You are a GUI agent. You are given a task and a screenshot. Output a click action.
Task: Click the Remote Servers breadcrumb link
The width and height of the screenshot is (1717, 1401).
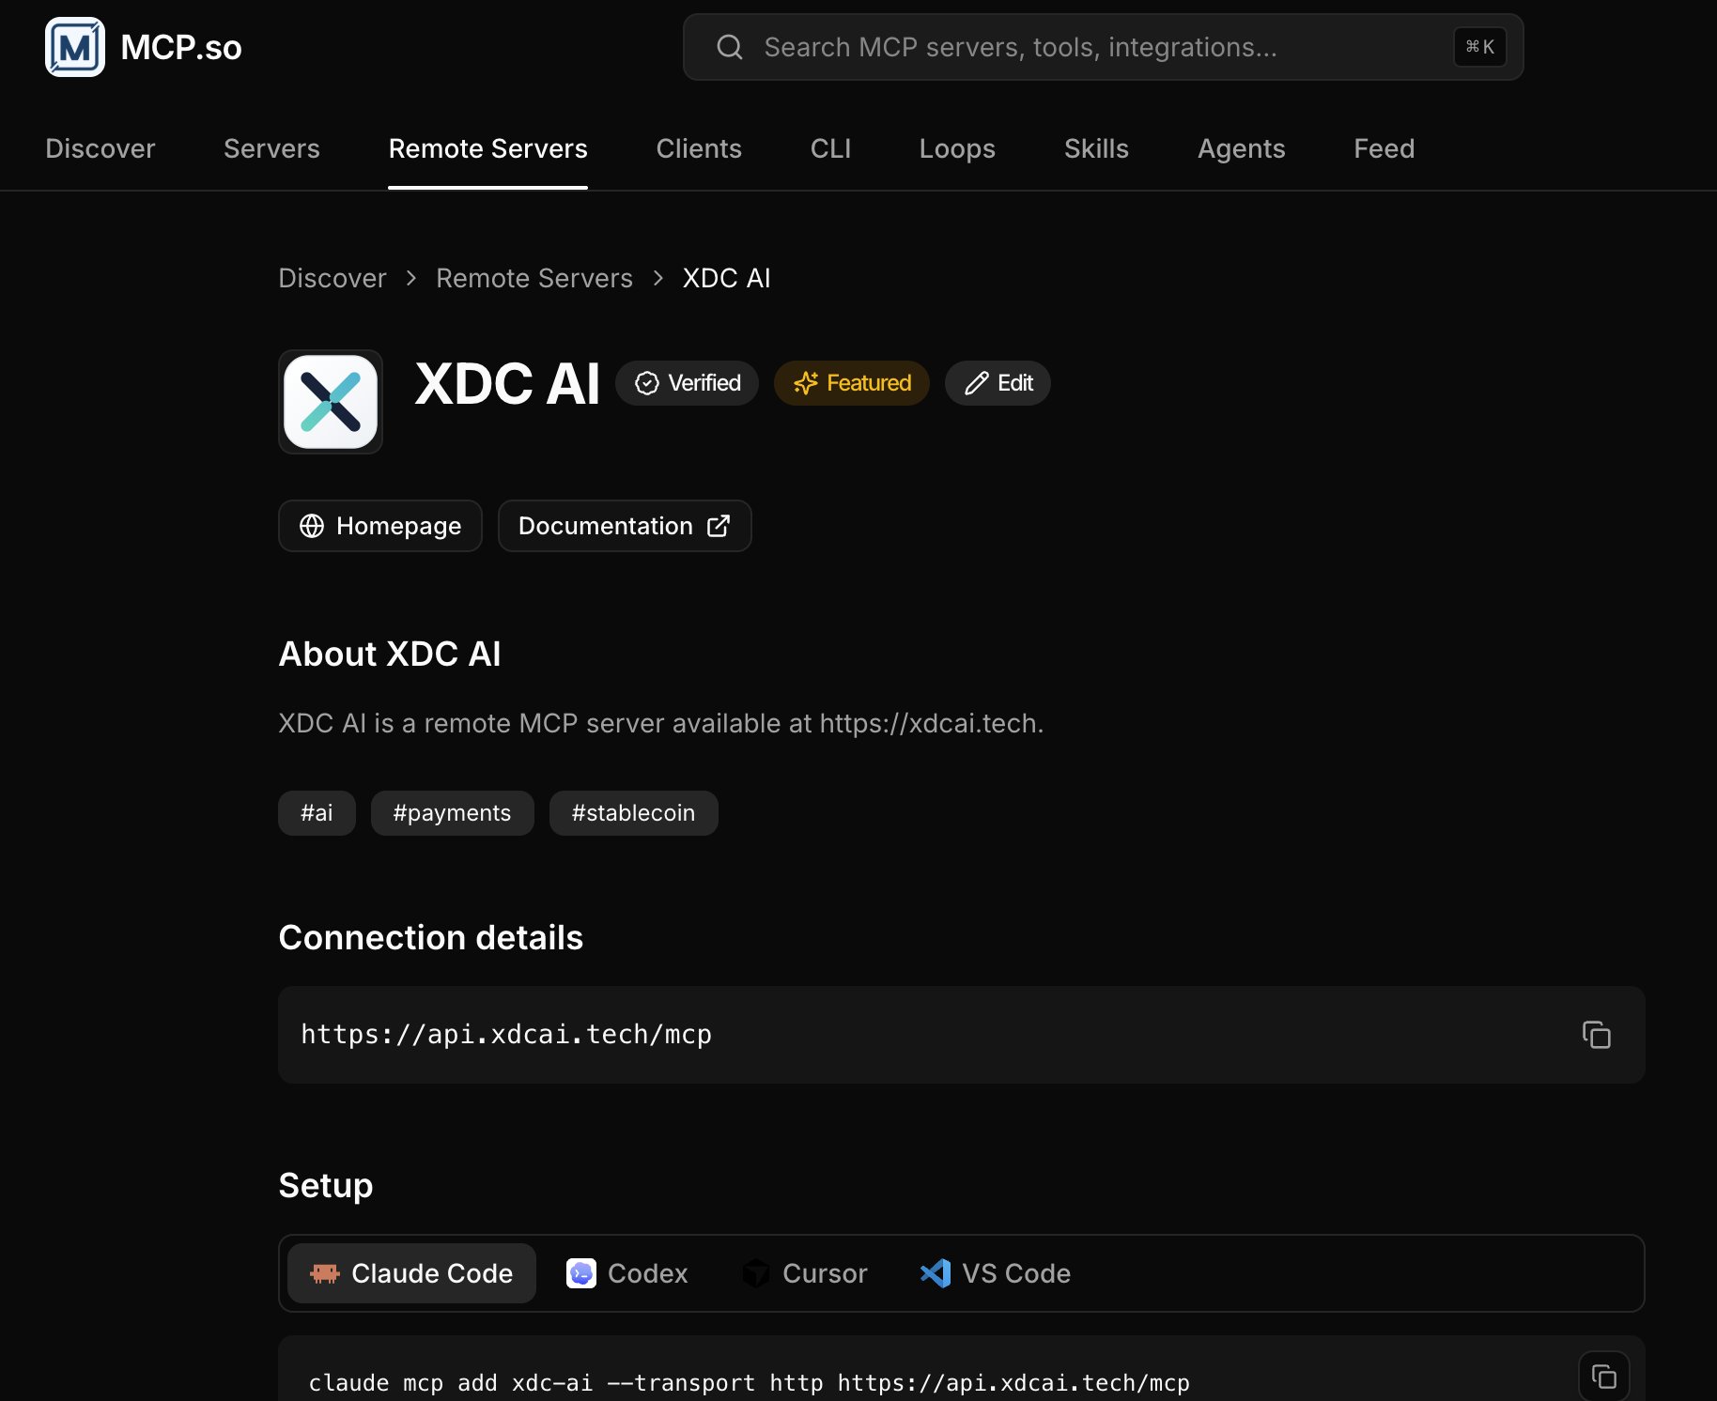[x=534, y=278]
